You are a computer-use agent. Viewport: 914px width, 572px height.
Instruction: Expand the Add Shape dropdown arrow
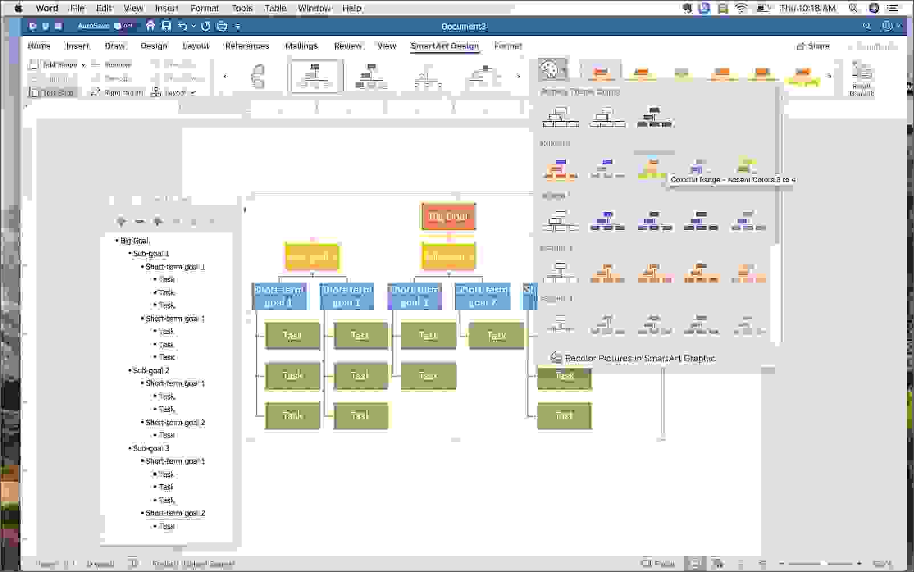pos(84,65)
